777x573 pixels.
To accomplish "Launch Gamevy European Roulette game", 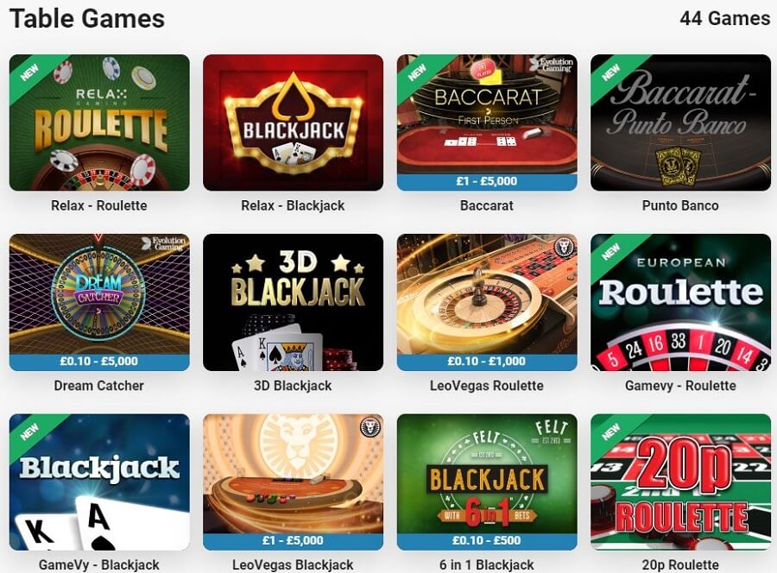I will coord(681,302).
